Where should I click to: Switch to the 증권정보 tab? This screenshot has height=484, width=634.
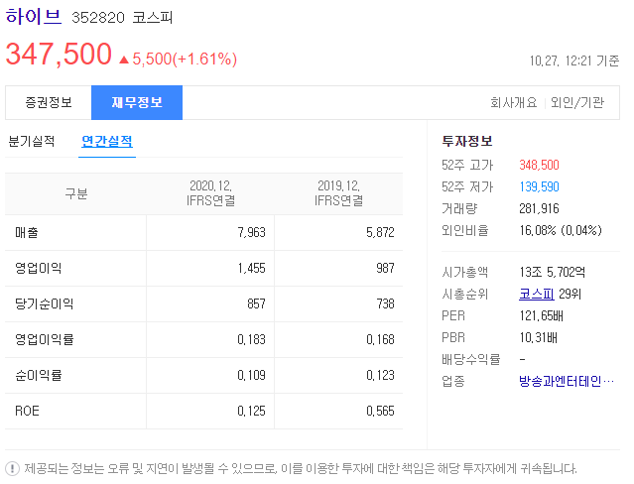coord(49,103)
